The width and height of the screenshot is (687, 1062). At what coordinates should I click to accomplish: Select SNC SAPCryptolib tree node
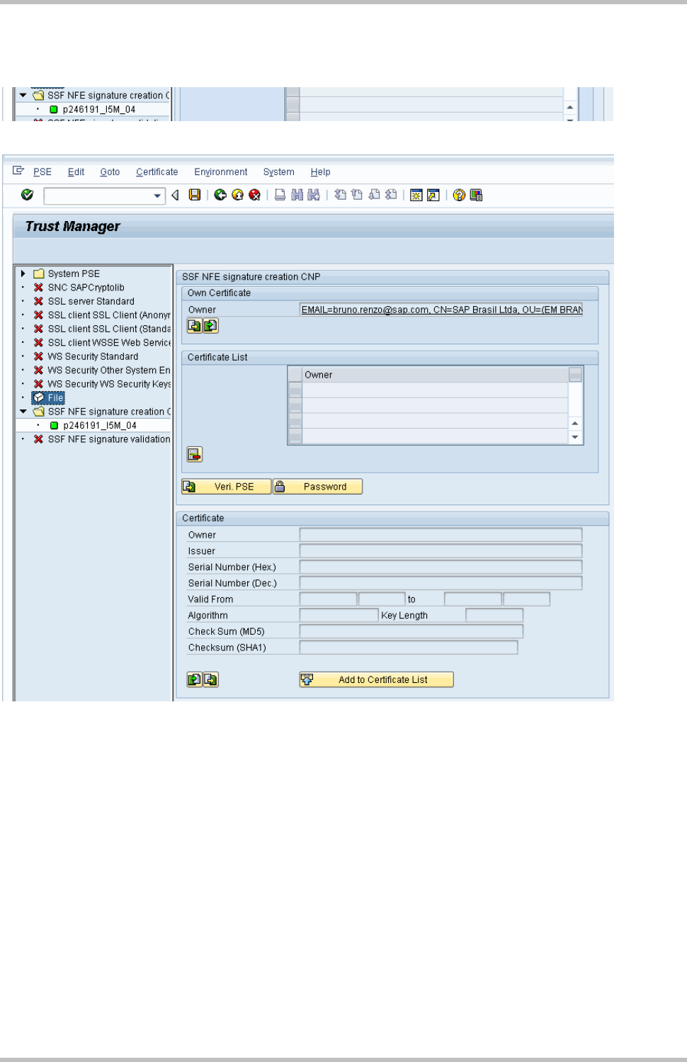click(x=86, y=288)
